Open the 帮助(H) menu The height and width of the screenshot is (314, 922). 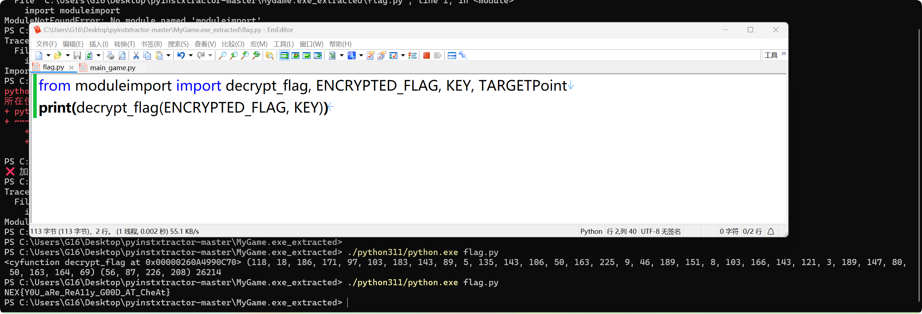[x=340, y=44]
